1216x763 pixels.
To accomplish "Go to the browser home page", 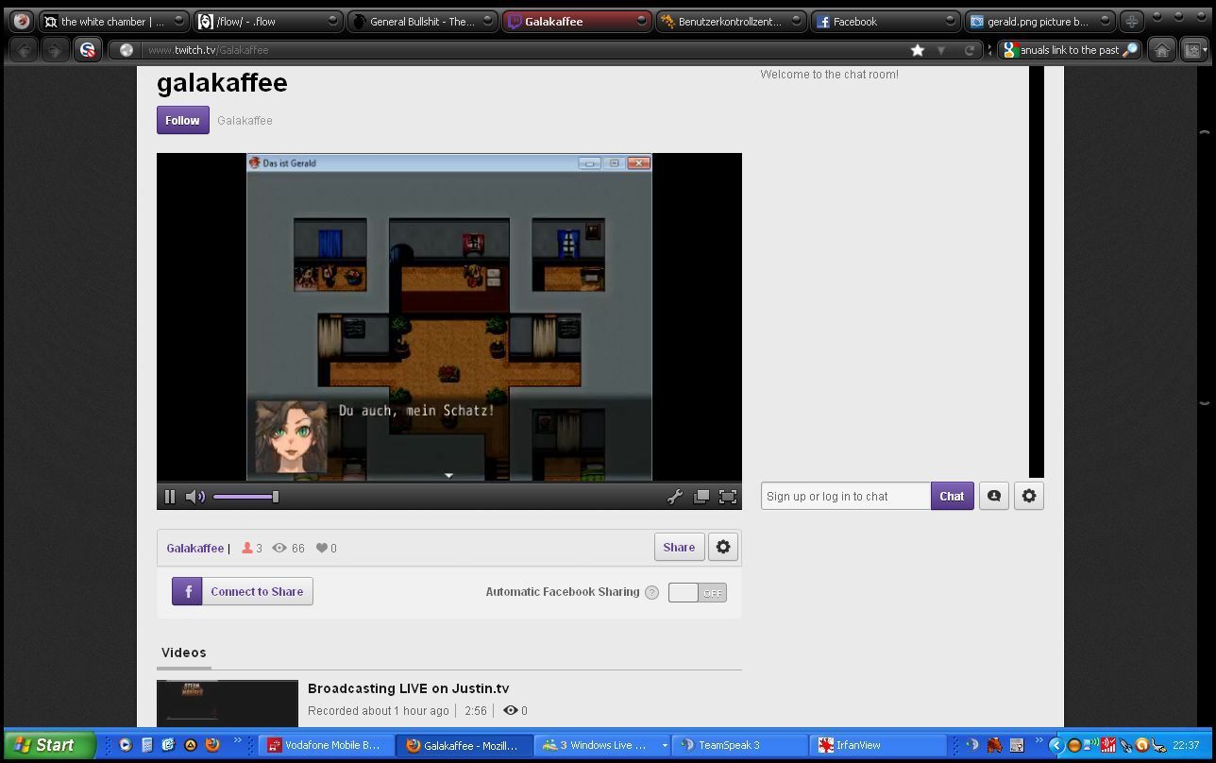I will pos(1162,50).
